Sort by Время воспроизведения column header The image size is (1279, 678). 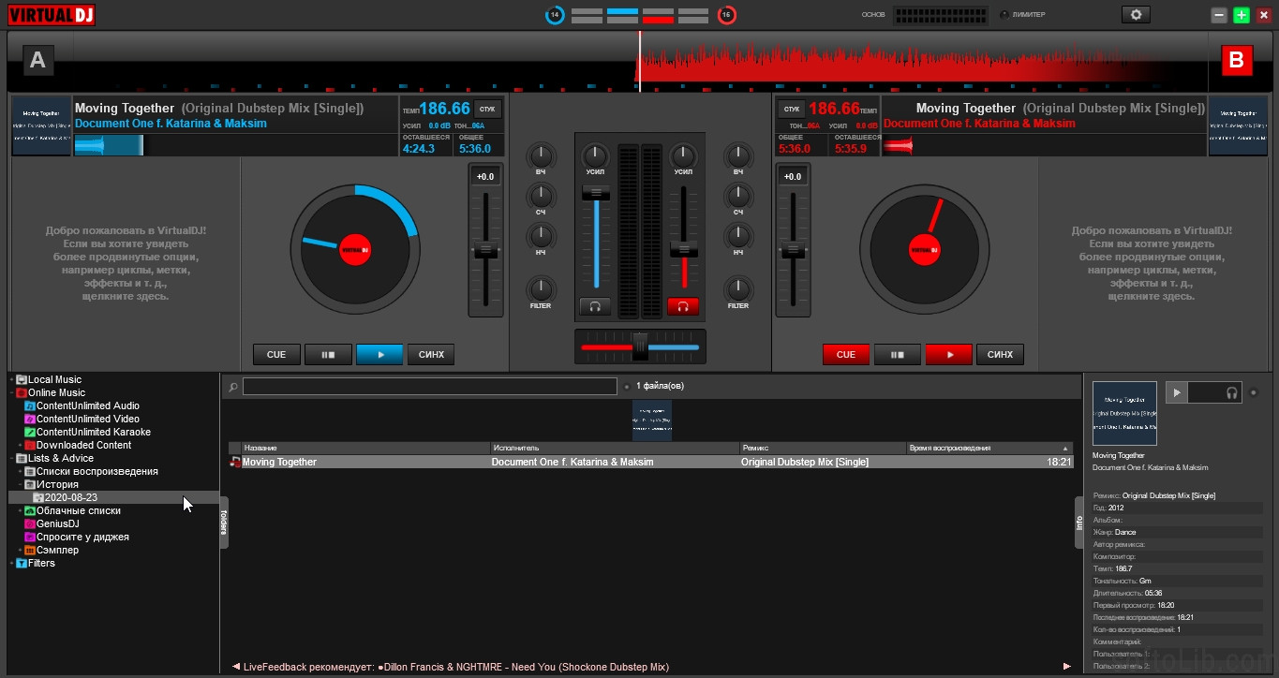989,448
